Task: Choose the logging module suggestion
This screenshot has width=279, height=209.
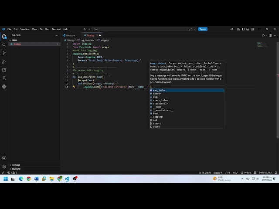Action: 187,117
